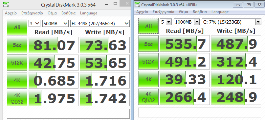Open Επεξεργασία menu in right 0Fill window
The height and width of the screenshot is (120, 265).
[164, 12]
